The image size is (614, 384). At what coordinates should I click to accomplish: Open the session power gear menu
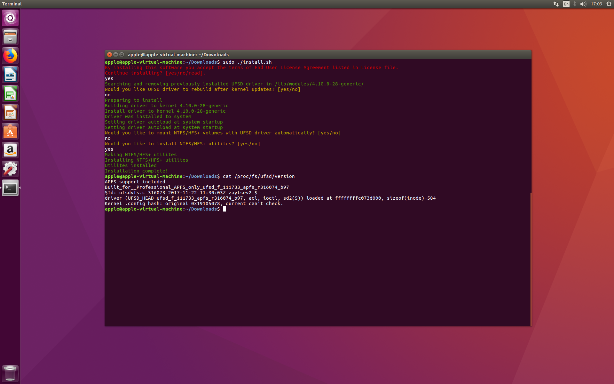609,4
